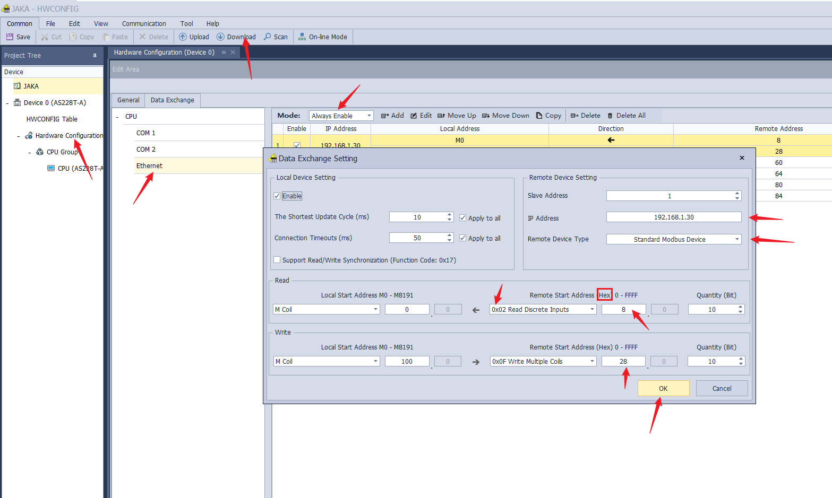Switch to On-line Mode
The height and width of the screenshot is (498, 832).
pyautogui.click(x=323, y=37)
